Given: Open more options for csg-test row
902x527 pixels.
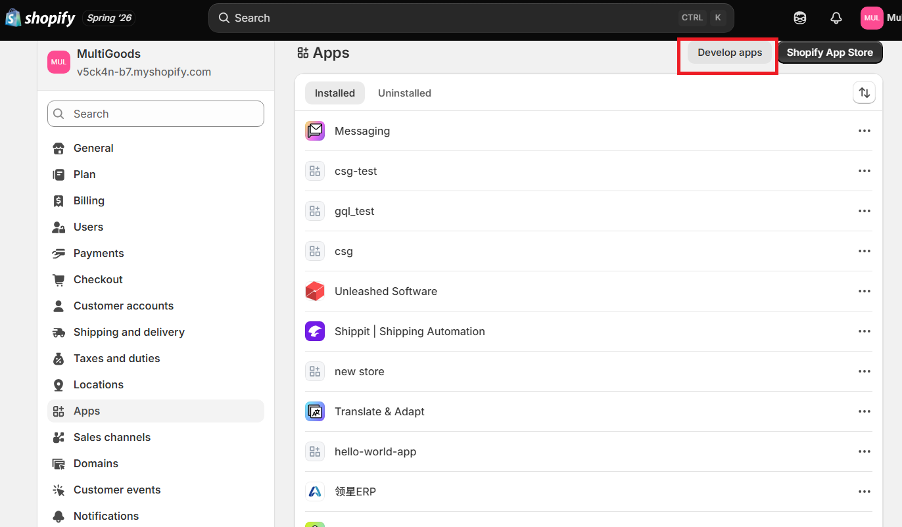Looking at the screenshot, I should [x=864, y=171].
